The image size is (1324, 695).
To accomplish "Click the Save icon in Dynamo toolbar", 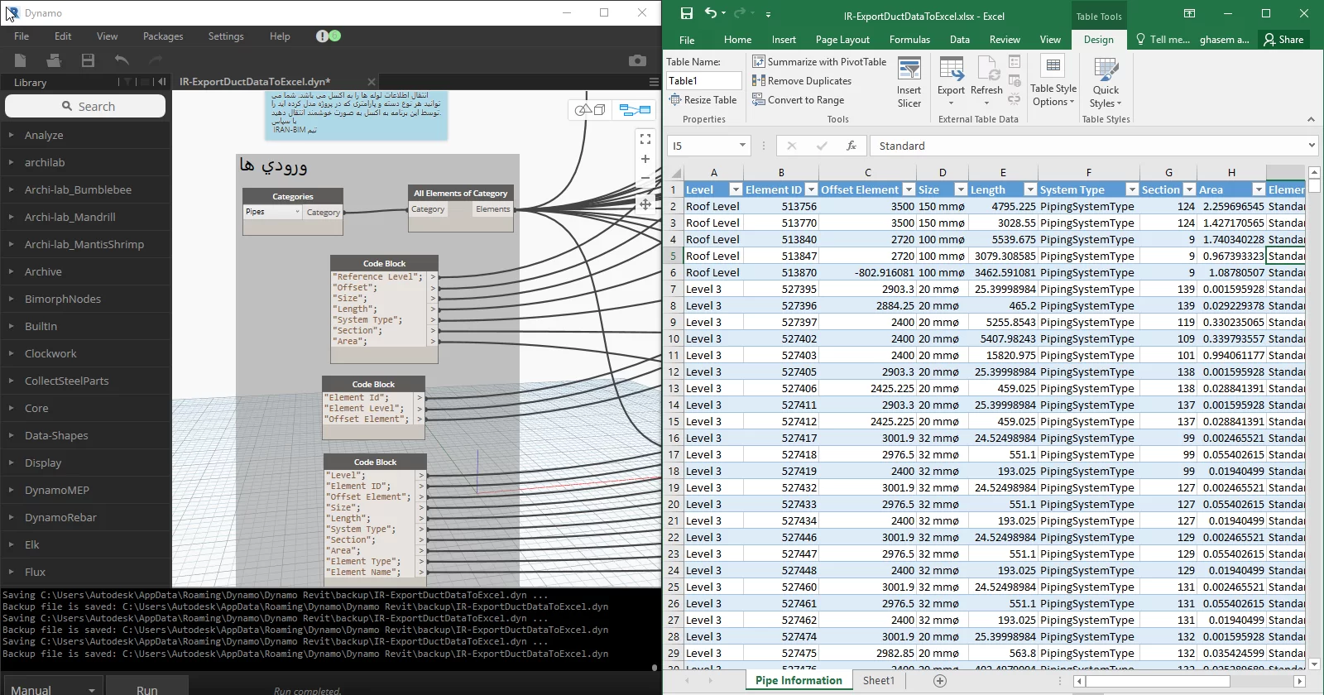I will (x=88, y=60).
